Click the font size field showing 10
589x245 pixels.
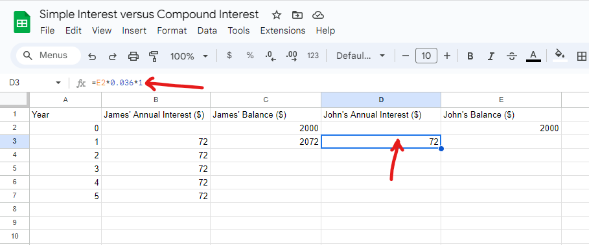click(x=426, y=56)
